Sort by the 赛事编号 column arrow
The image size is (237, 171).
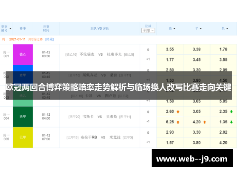10,29
